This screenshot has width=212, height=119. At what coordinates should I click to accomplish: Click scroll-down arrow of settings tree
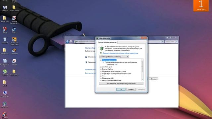(142, 80)
